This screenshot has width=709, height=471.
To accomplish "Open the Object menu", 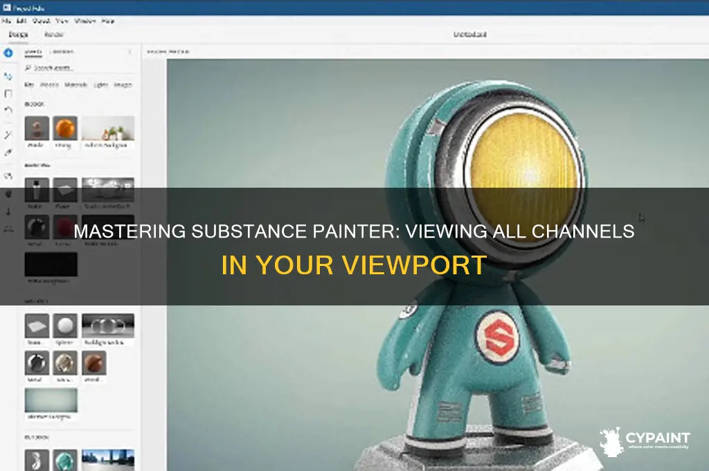I will point(41,21).
